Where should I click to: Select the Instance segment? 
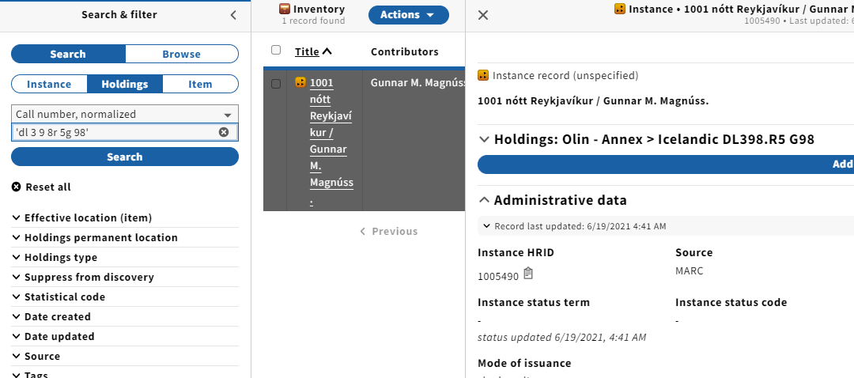49,84
